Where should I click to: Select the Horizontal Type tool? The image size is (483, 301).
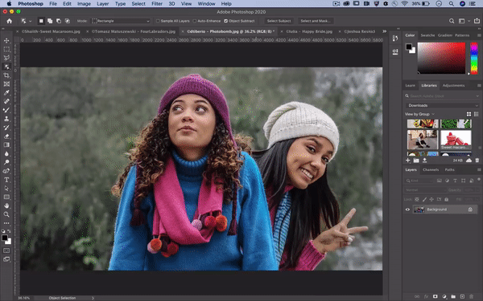coord(6,180)
